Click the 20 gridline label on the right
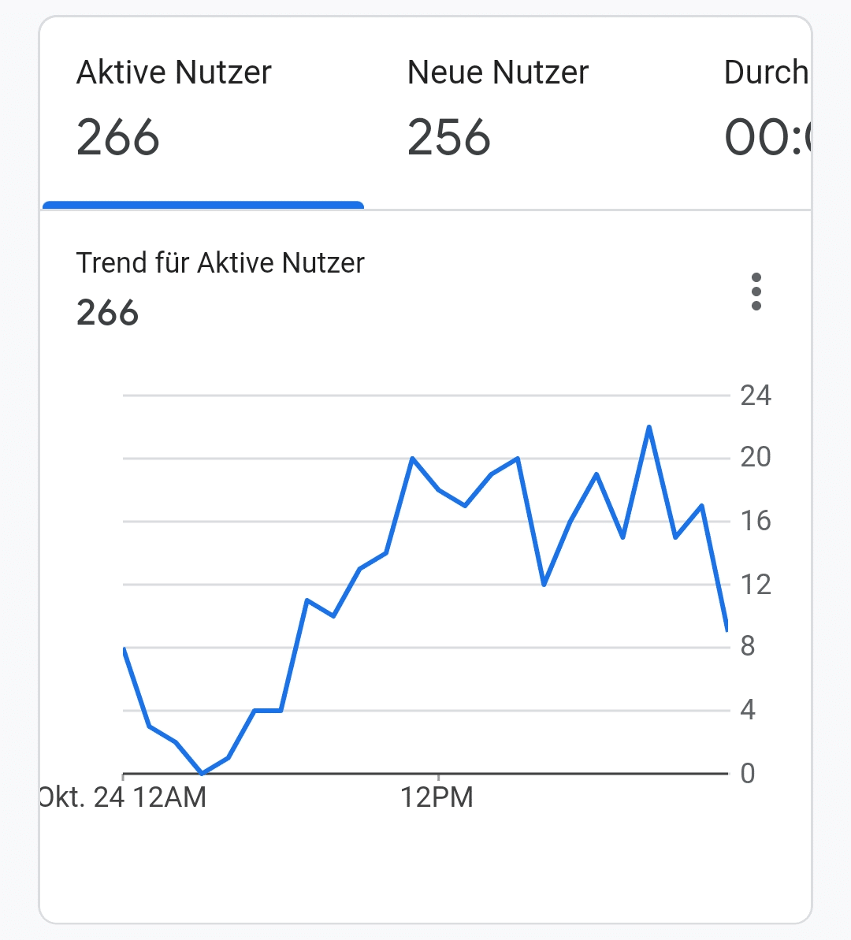This screenshot has height=940, width=851. (x=755, y=457)
